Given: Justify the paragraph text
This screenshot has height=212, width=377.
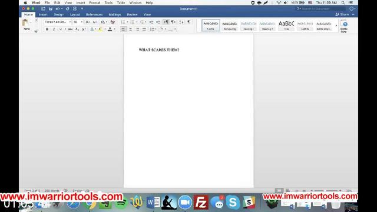Looking at the screenshot, I should point(144,29).
